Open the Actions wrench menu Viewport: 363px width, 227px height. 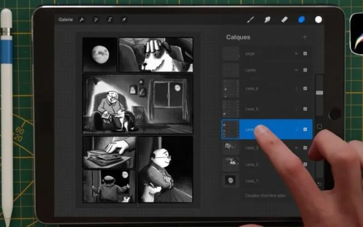point(82,20)
